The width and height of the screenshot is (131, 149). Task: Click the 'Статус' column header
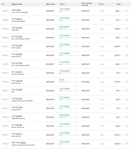point(62,4)
